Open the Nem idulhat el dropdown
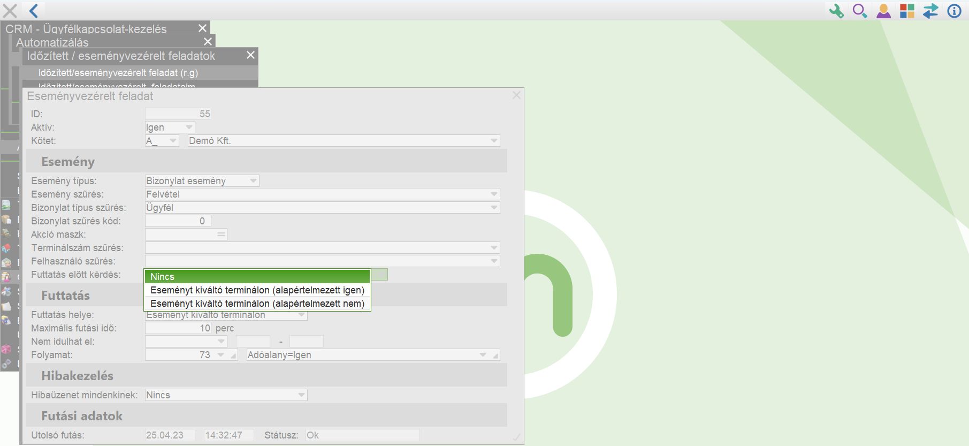This screenshot has width=969, height=446. [x=186, y=342]
